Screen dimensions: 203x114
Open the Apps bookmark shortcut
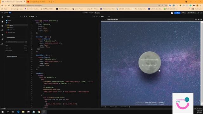coord(4,9)
